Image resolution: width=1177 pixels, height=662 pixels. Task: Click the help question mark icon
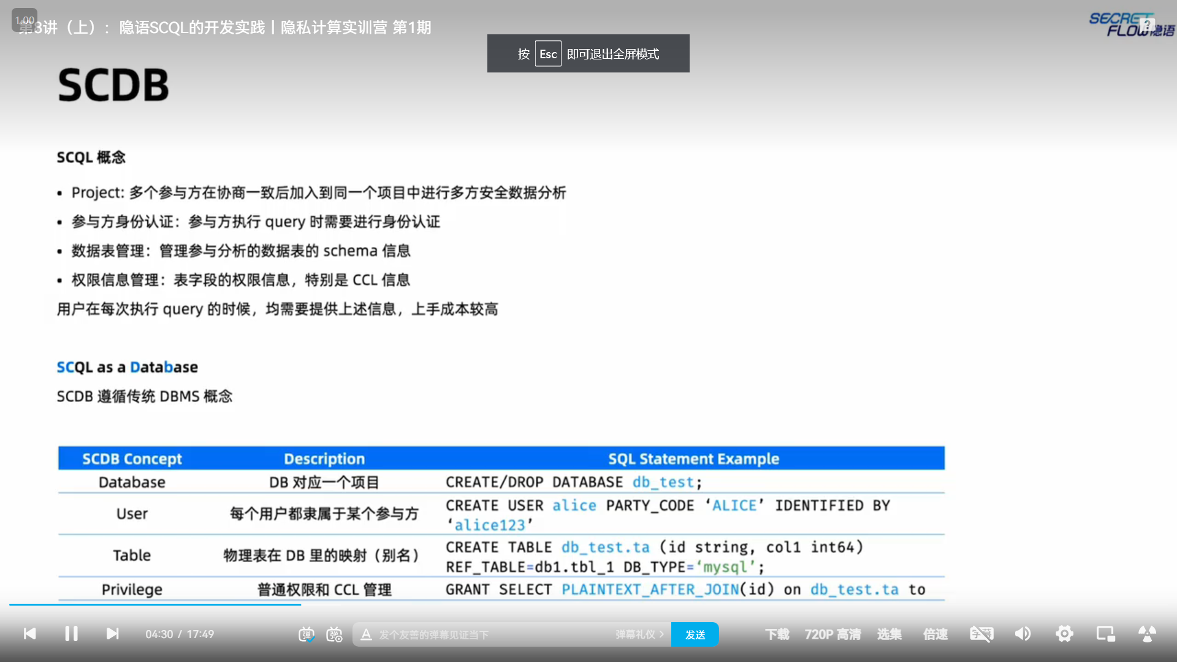[1147, 26]
